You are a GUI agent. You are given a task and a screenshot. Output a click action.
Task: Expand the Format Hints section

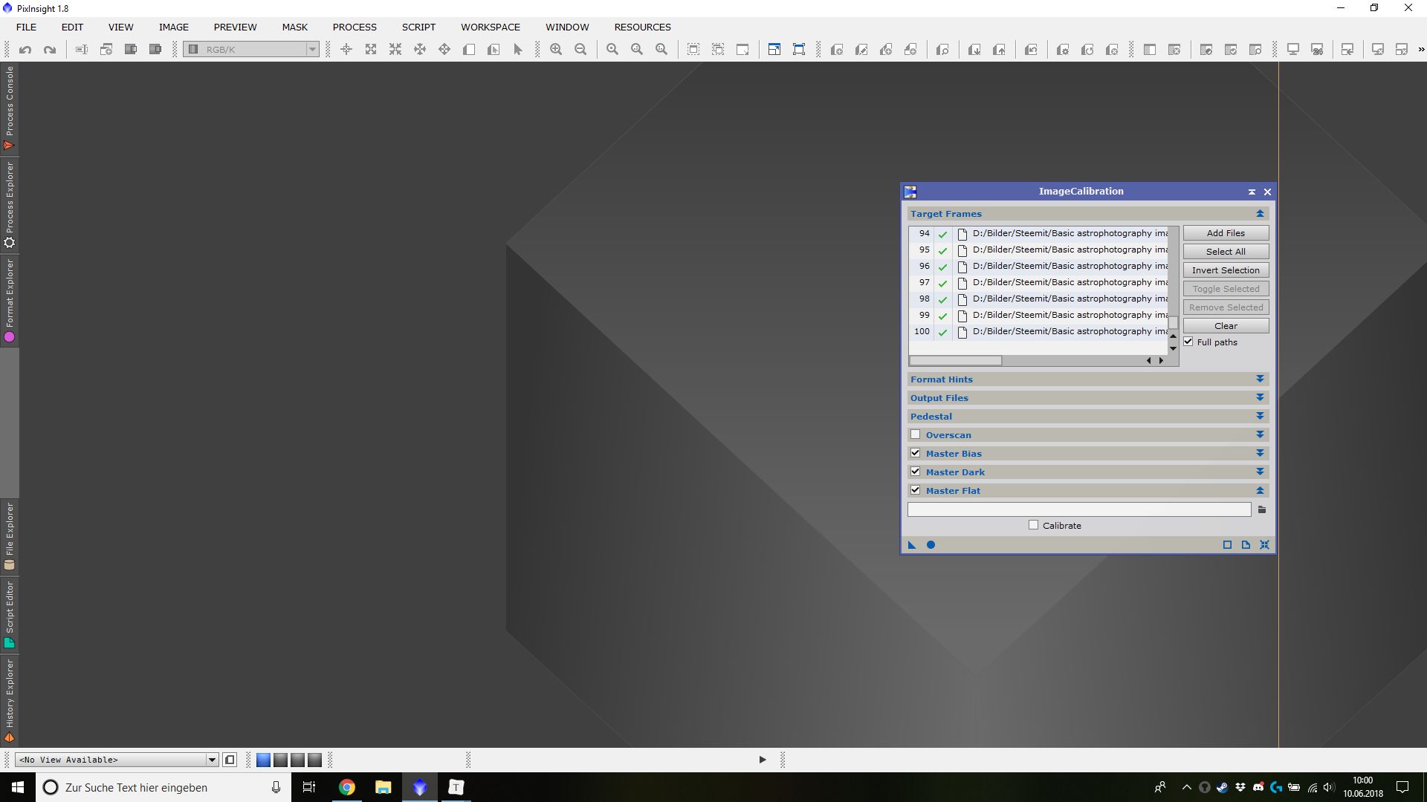click(1260, 379)
